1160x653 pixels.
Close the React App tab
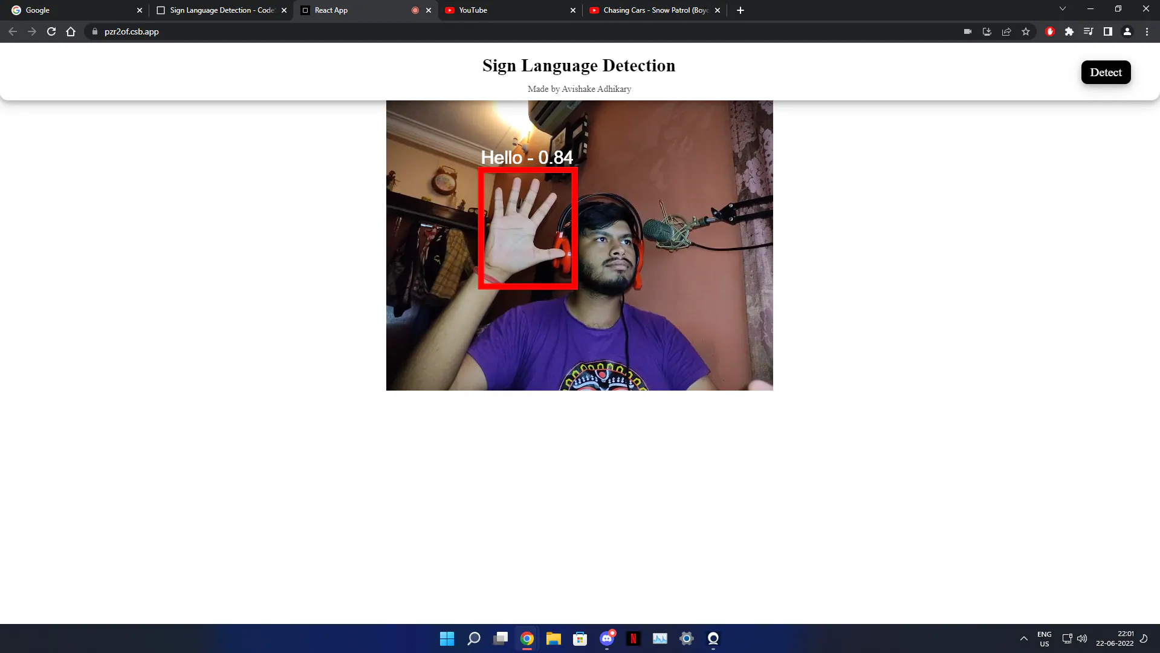(x=429, y=10)
